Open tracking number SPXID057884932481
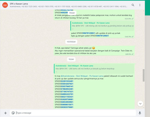150x117 pixels. pyautogui.click(x=64, y=89)
